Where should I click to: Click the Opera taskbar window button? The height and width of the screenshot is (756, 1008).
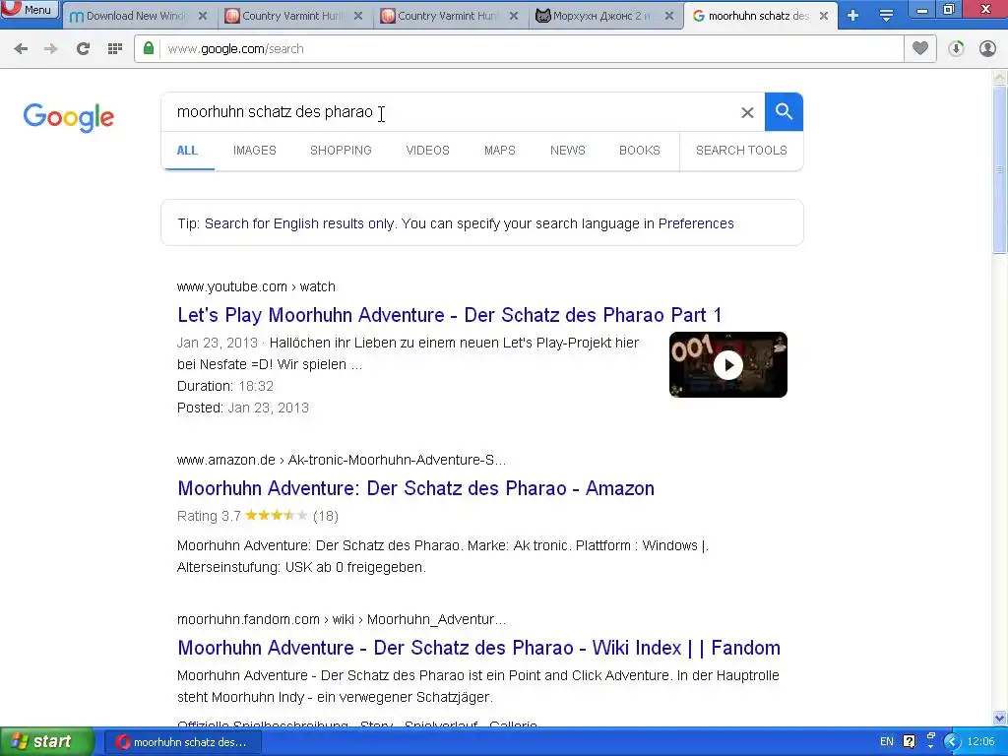tap(182, 742)
